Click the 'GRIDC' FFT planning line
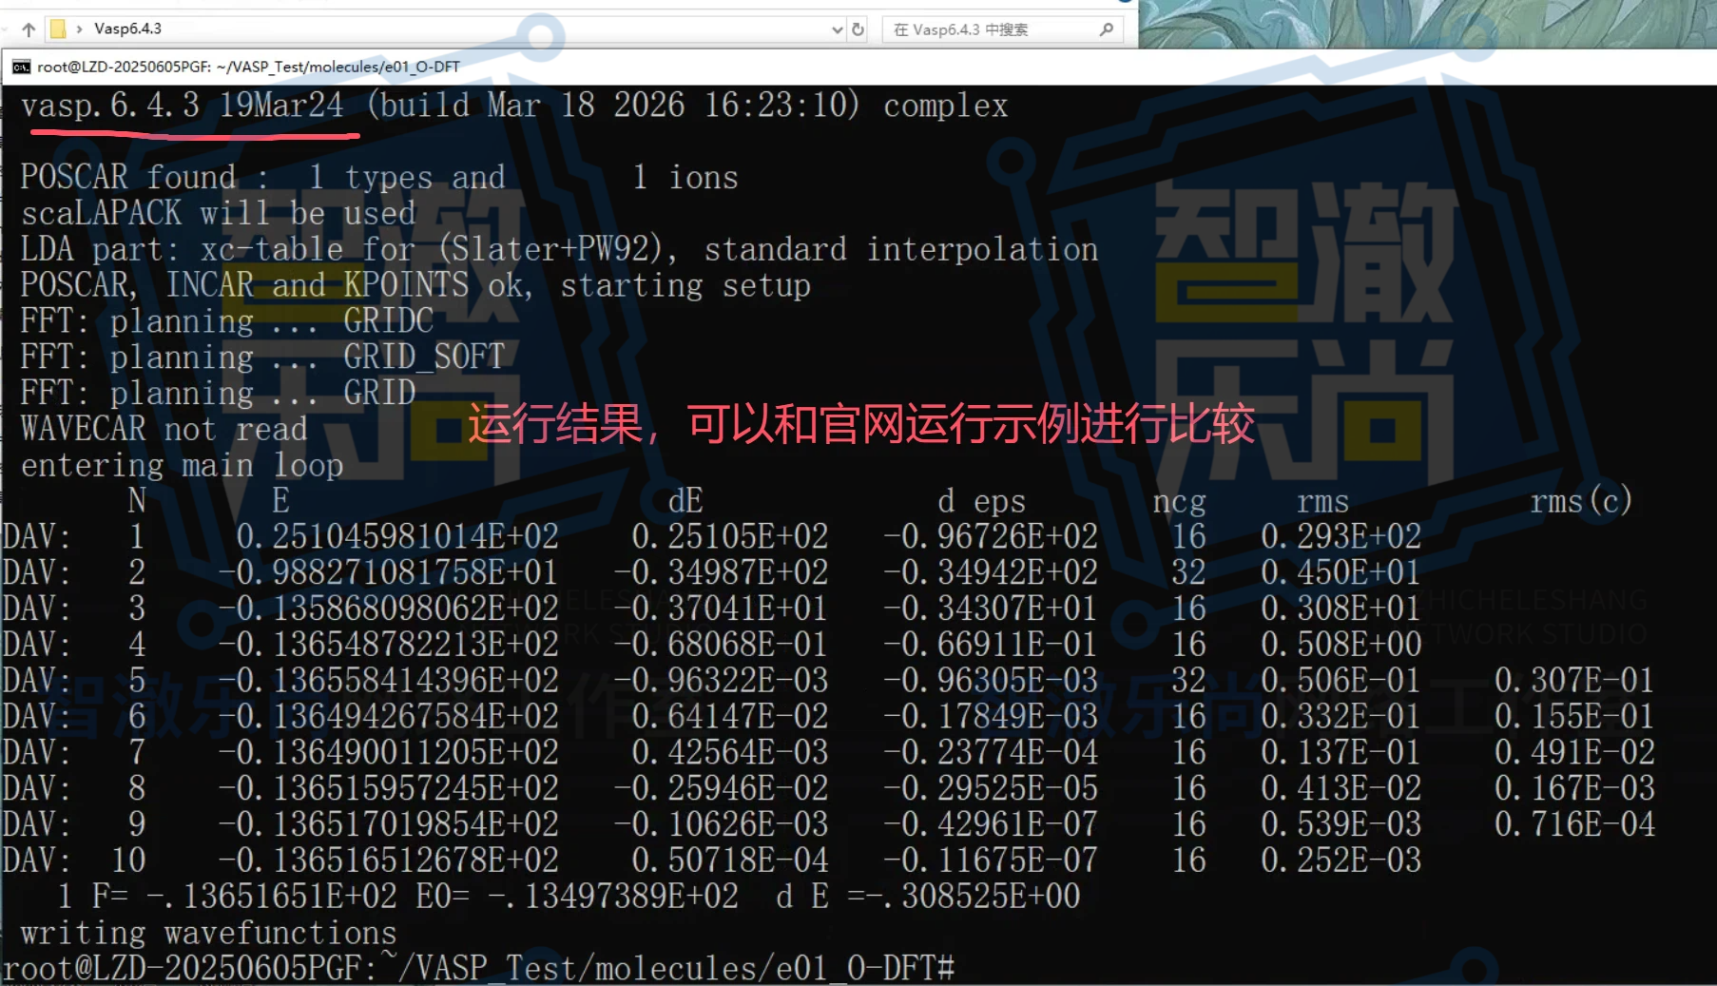The width and height of the screenshot is (1717, 986). (227, 321)
